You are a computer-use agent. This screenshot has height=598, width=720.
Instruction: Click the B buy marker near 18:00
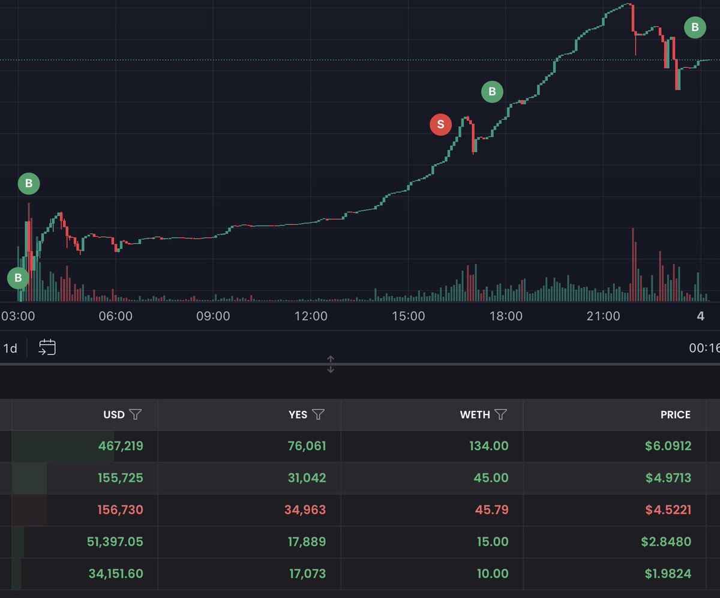[x=492, y=92]
